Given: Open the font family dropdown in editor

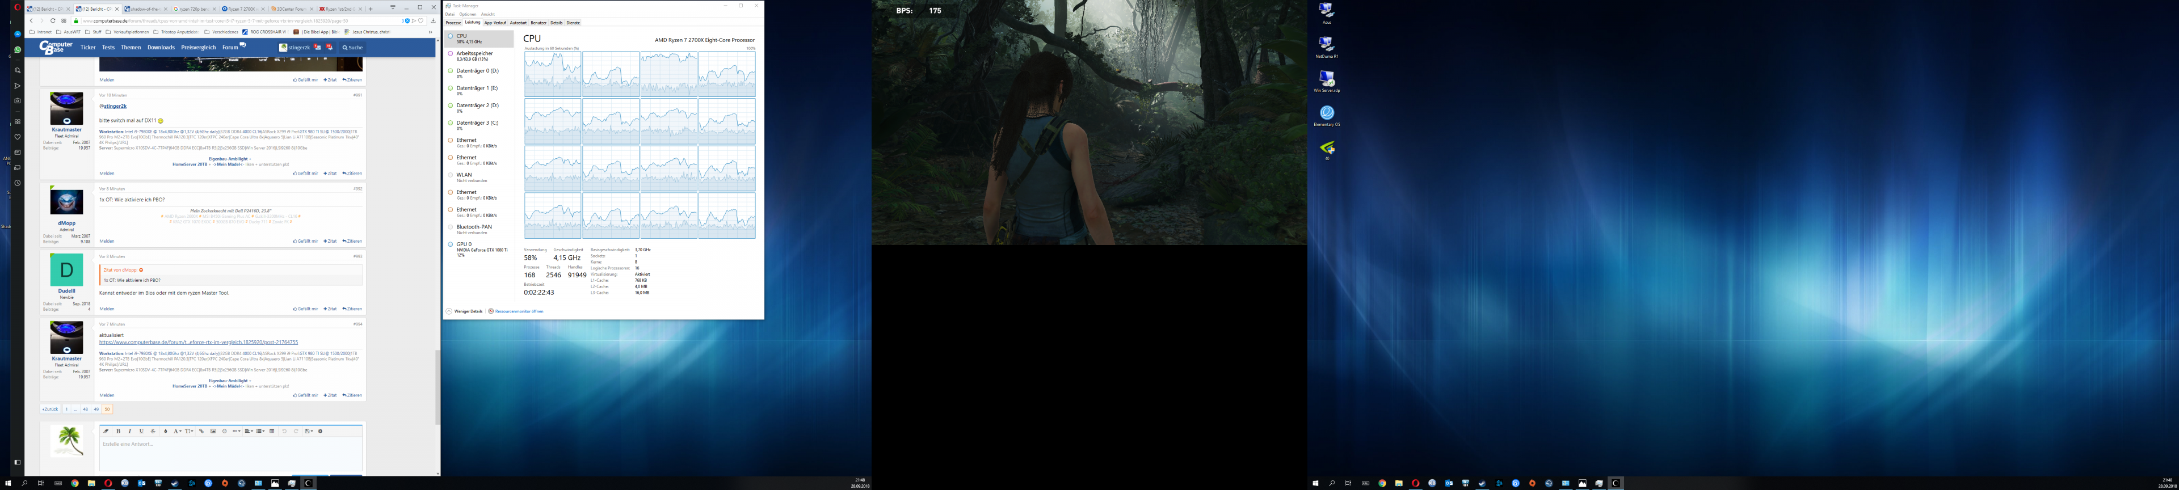Looking at the screenshot, I should point(178,431).
